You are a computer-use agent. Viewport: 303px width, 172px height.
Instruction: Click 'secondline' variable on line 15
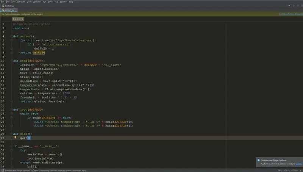(29, 81)
